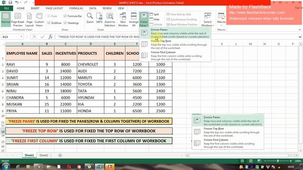The width and height of the screenshot is (303, 170).
Task: Switch to the PAGE LAYOUT tab
Action: [x=54, y=8]
